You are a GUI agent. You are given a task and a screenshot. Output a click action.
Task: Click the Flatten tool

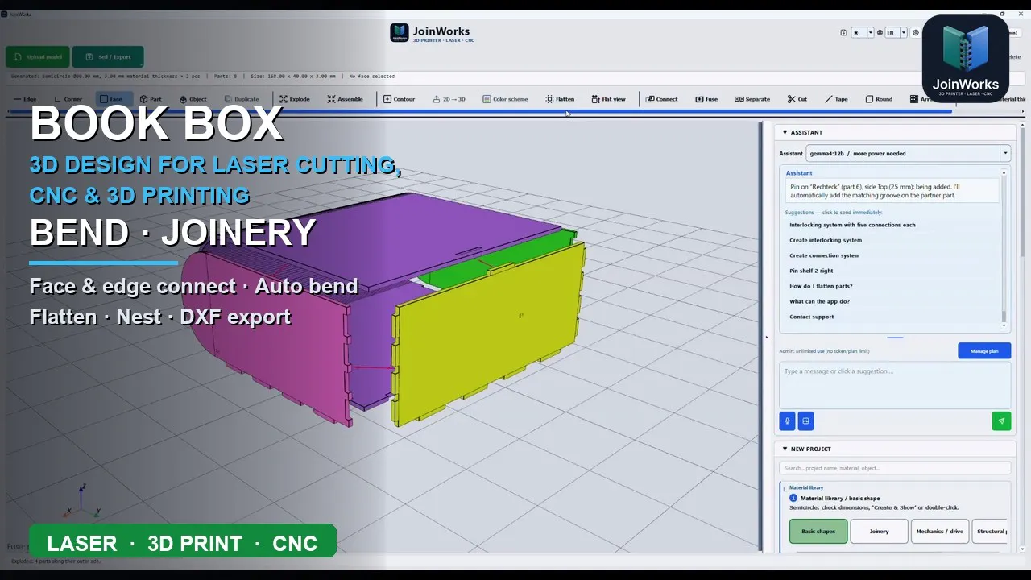pyautogui.click(x=560, y=99)
